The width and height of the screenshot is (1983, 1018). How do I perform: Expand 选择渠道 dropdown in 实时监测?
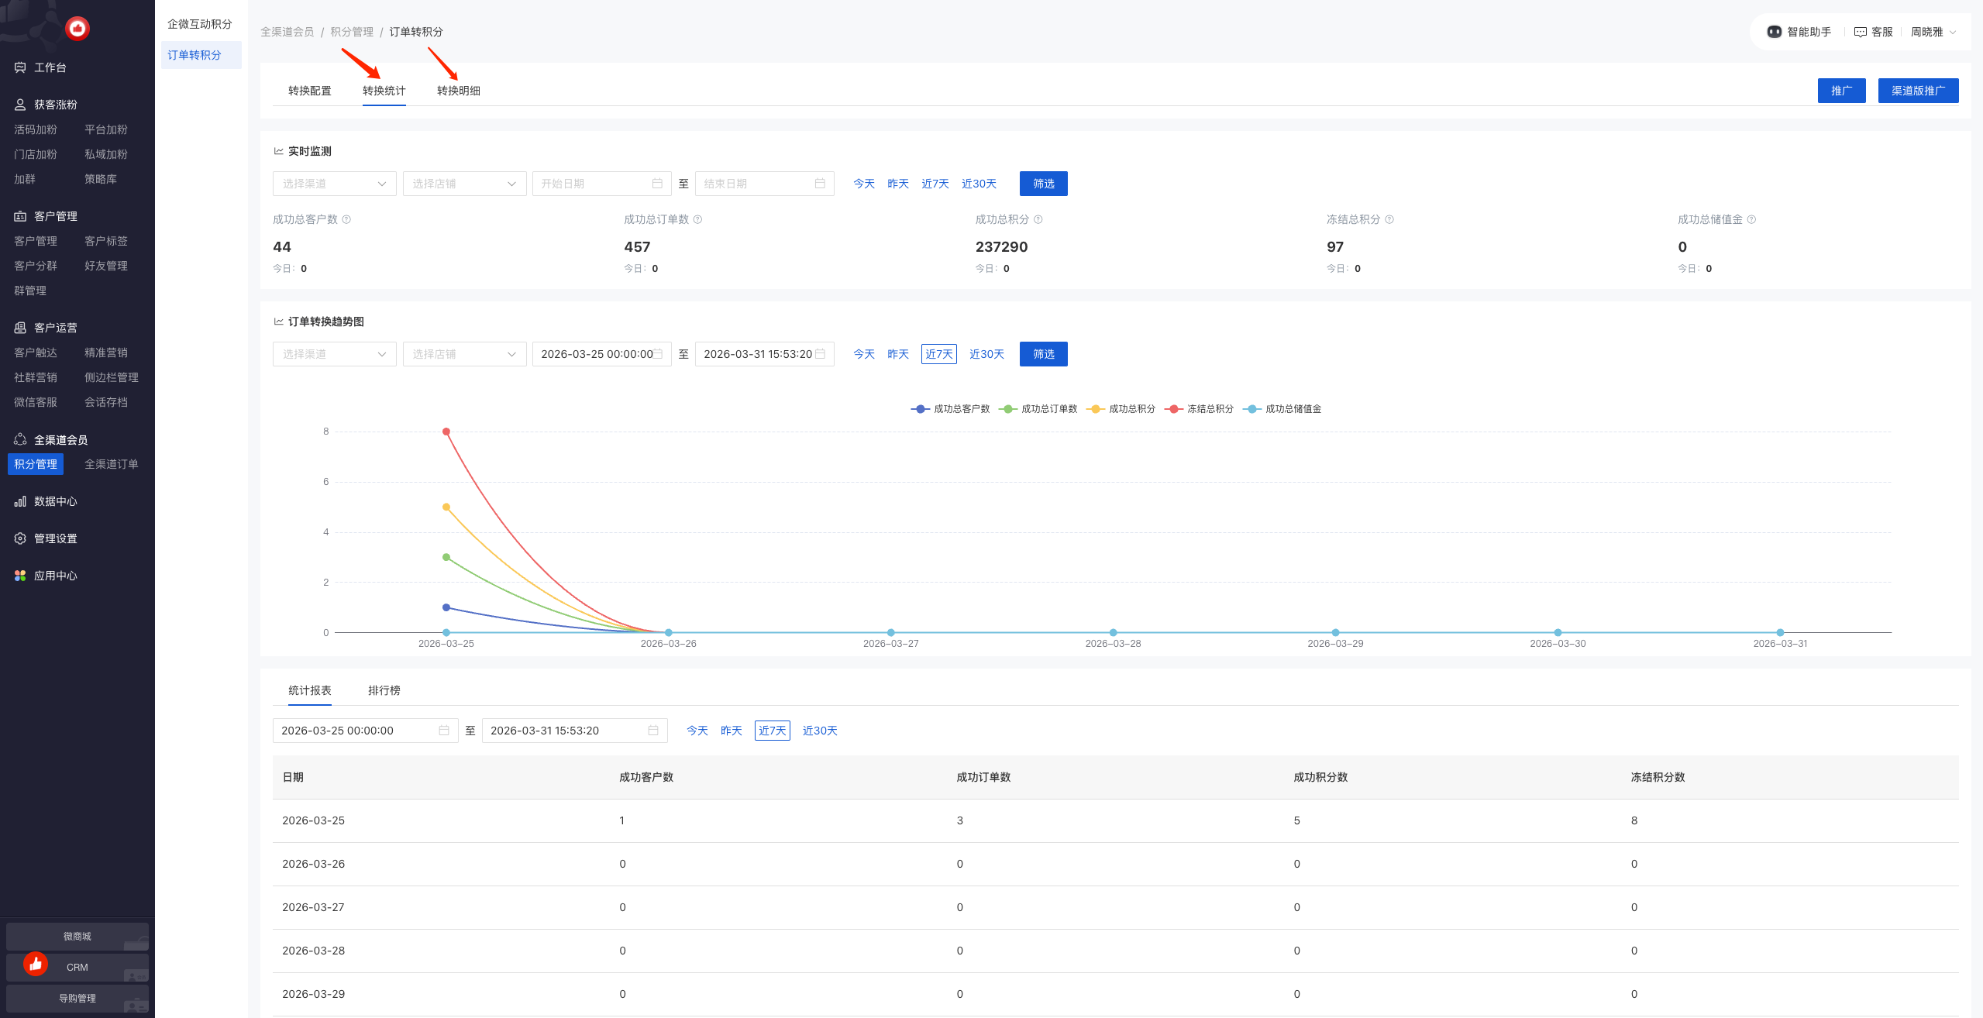tap(334, 184)
